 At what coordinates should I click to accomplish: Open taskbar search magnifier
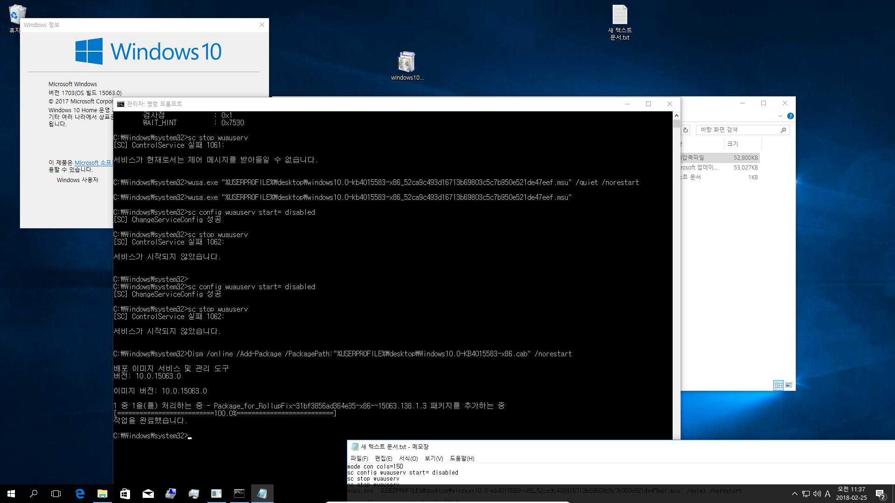[x=34, y=494]
